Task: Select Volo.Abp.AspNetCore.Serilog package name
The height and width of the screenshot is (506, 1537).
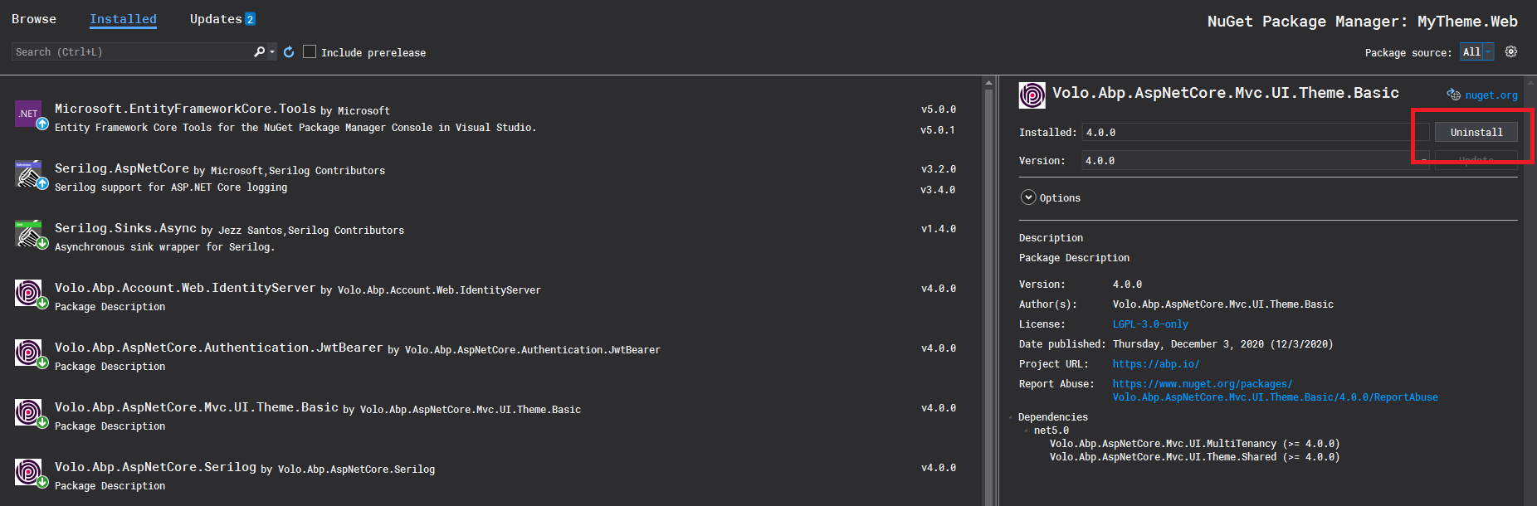Action: (155, 467)
